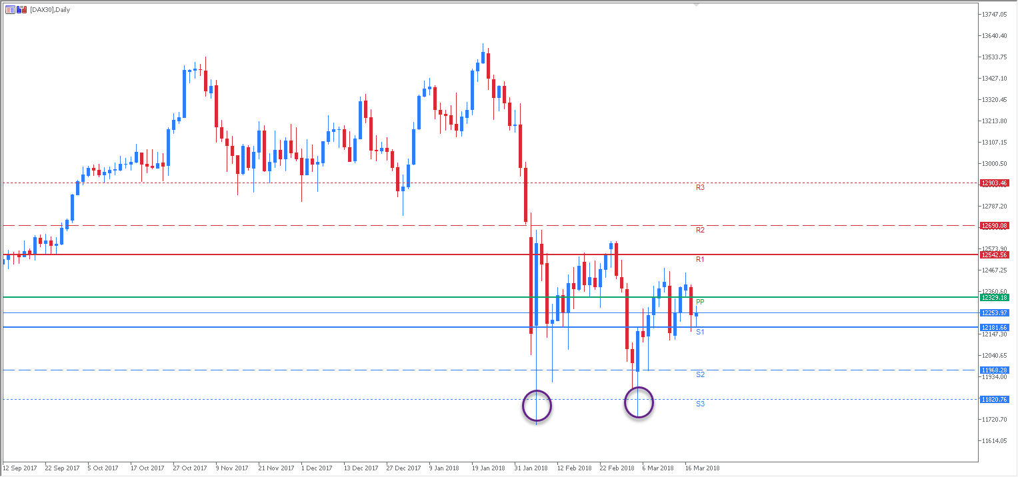Click the chart shift triangle marker at top
The width and height of the screenshot is (1018, 477).
[696, 5]
